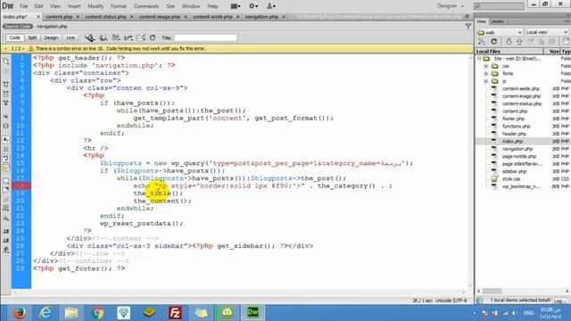Open the web site selector dropdown

[x=500, y=32]
